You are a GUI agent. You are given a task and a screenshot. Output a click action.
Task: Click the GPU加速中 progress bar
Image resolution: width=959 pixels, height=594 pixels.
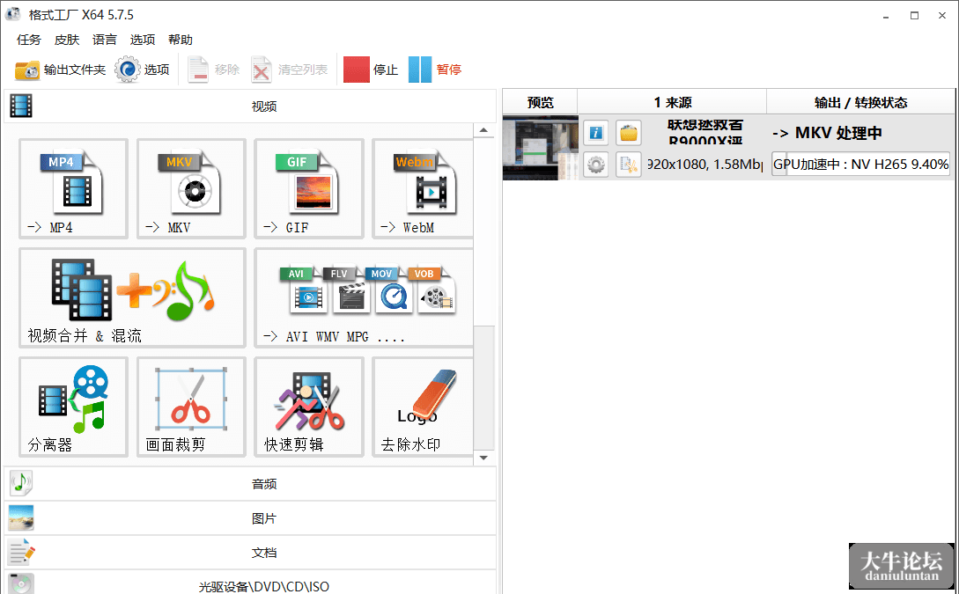860,165
